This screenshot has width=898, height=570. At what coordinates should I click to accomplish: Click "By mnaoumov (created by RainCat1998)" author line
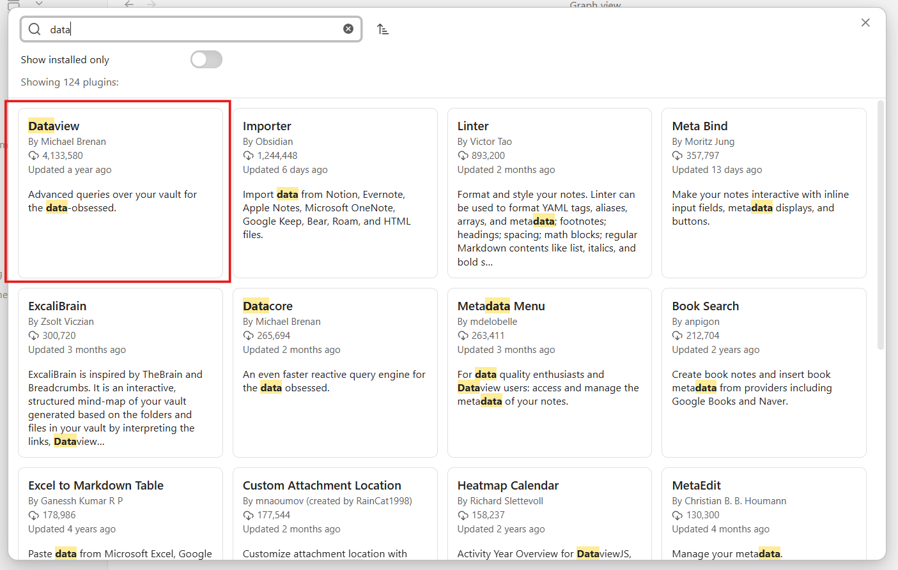point(327,501)
